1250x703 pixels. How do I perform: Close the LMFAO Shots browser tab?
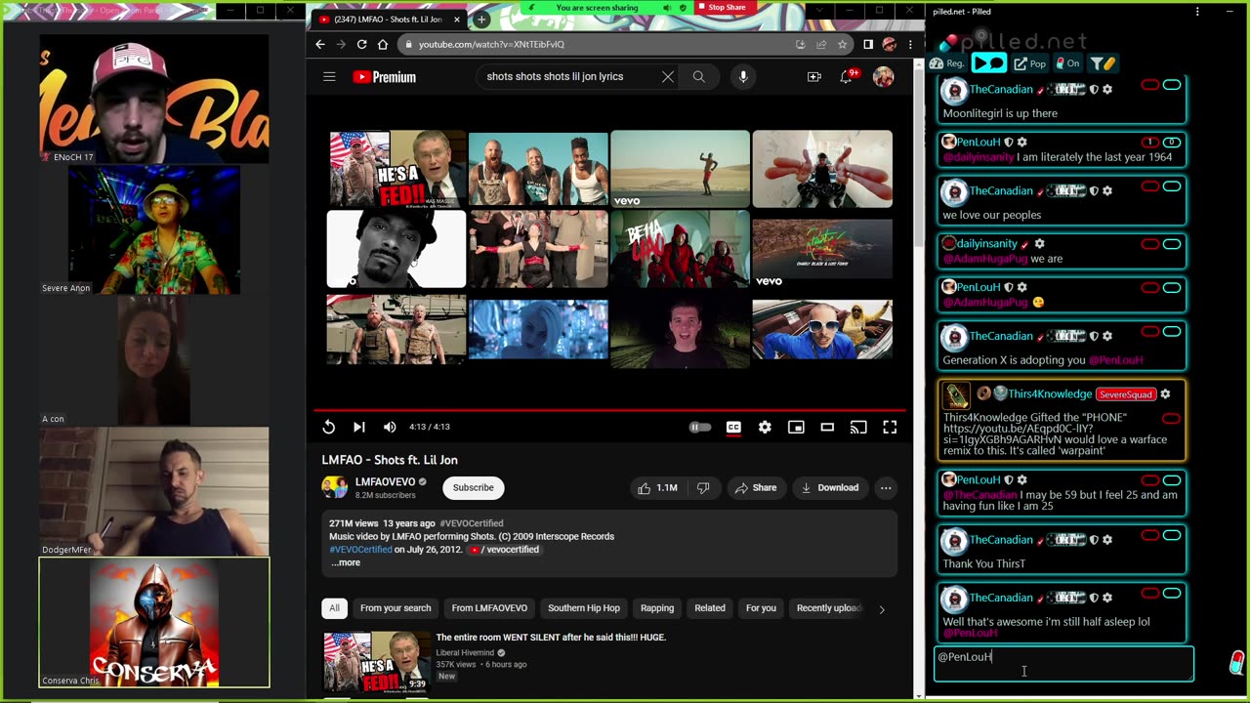click(x=456, y=20)
